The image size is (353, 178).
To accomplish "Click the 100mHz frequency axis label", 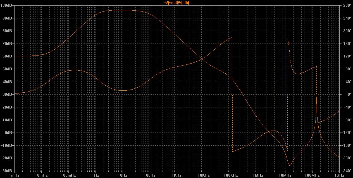I will pyautogui.click(x=68, y=175).
